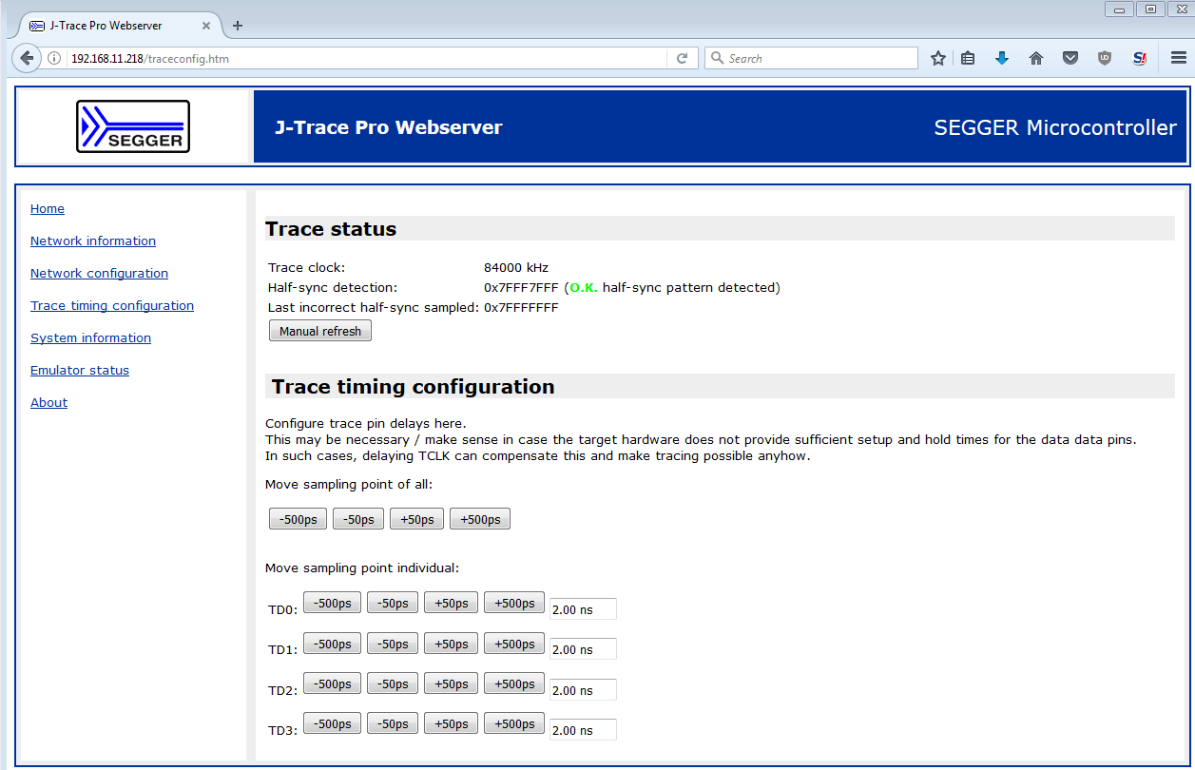
Task: Save the page to Pocket
Action: point(1070,58)
